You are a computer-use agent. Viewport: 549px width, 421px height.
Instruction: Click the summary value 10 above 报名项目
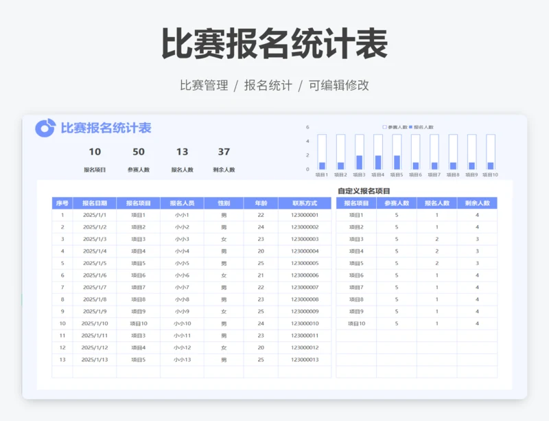(x=95, y=152)
